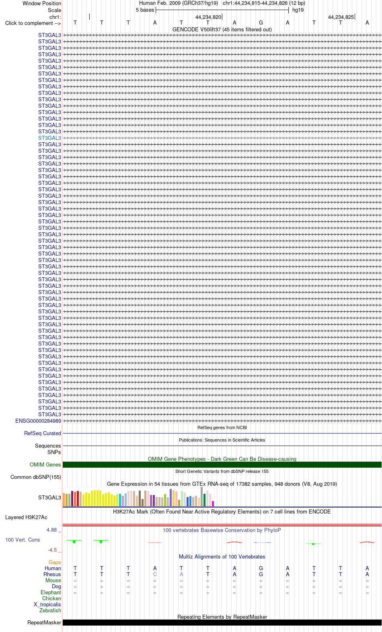Screen dimensions: 382x632
Task: Click the RepeatMasker track label
Action: pos(44,622)
